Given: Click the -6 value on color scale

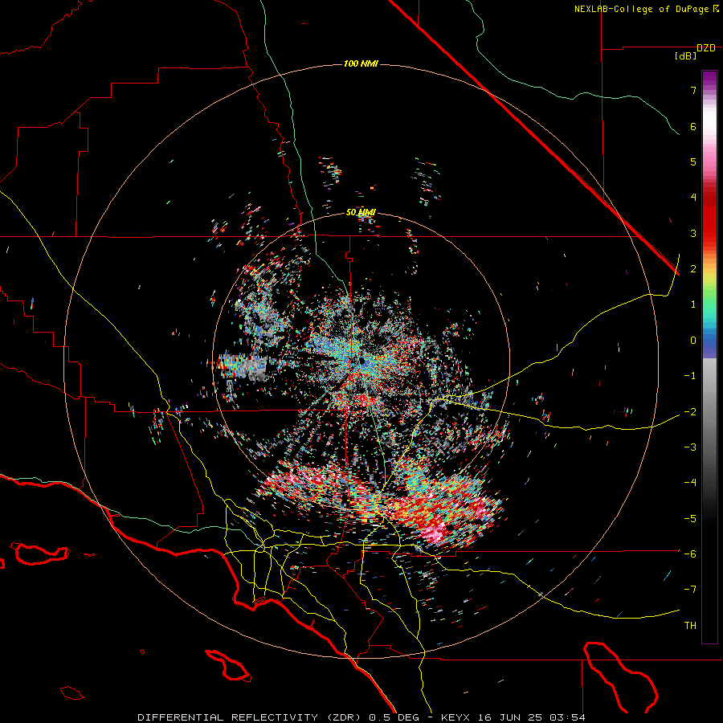Looking at the screenshot, I should [x=690, y=554].
